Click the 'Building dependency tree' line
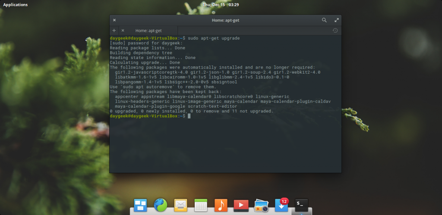 (x=141, y=53)
